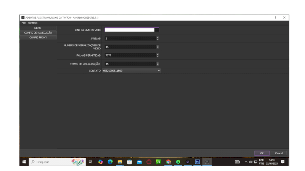This screenshot has width=305, height=171.
Task: Focus the LINK DA LIVE OU VOID field
Action: click(132, 30)
